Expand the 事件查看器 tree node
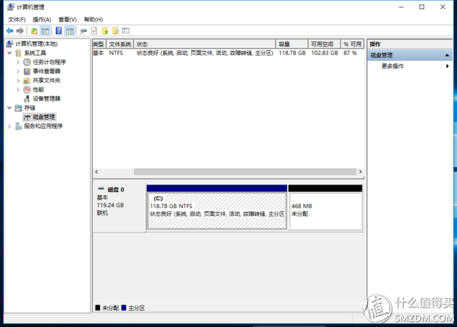Screen dimensions: 457x327 click(x=18, y=71)
